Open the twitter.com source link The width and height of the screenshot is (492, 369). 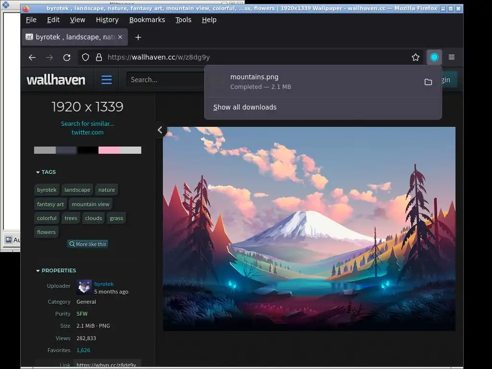tap(87, 132)
